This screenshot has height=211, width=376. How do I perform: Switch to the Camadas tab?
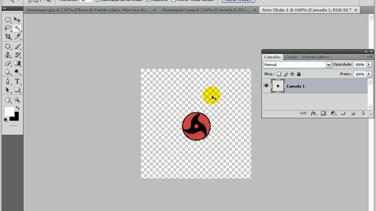(272, 57)
